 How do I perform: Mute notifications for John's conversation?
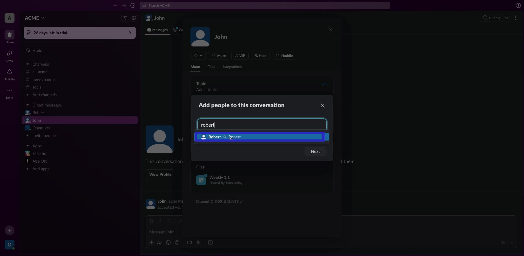(218, 56)
